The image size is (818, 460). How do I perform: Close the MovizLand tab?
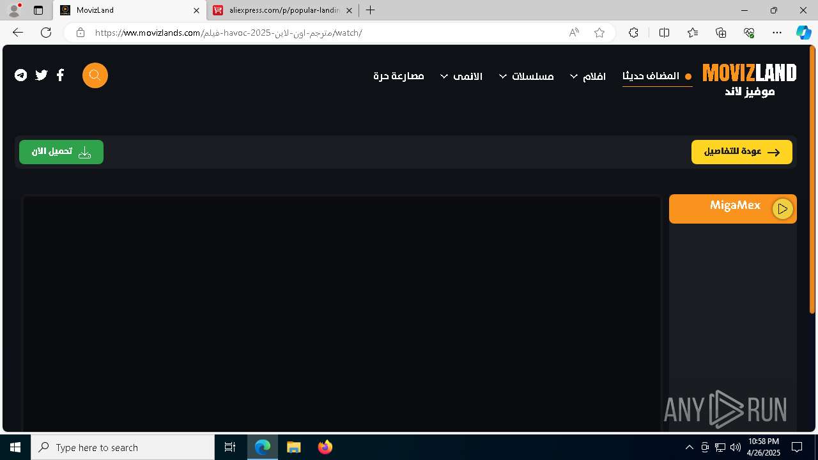tap(196, 10)
